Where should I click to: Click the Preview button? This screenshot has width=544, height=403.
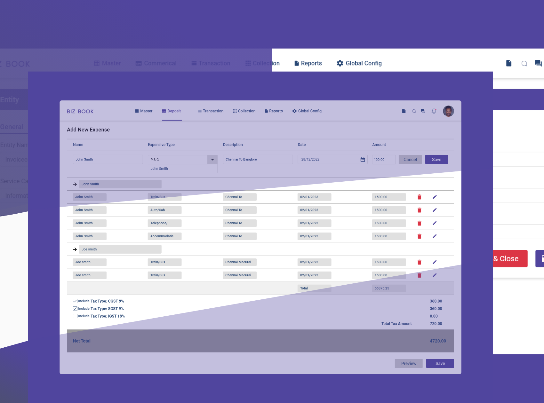click(x=409, y=364)
